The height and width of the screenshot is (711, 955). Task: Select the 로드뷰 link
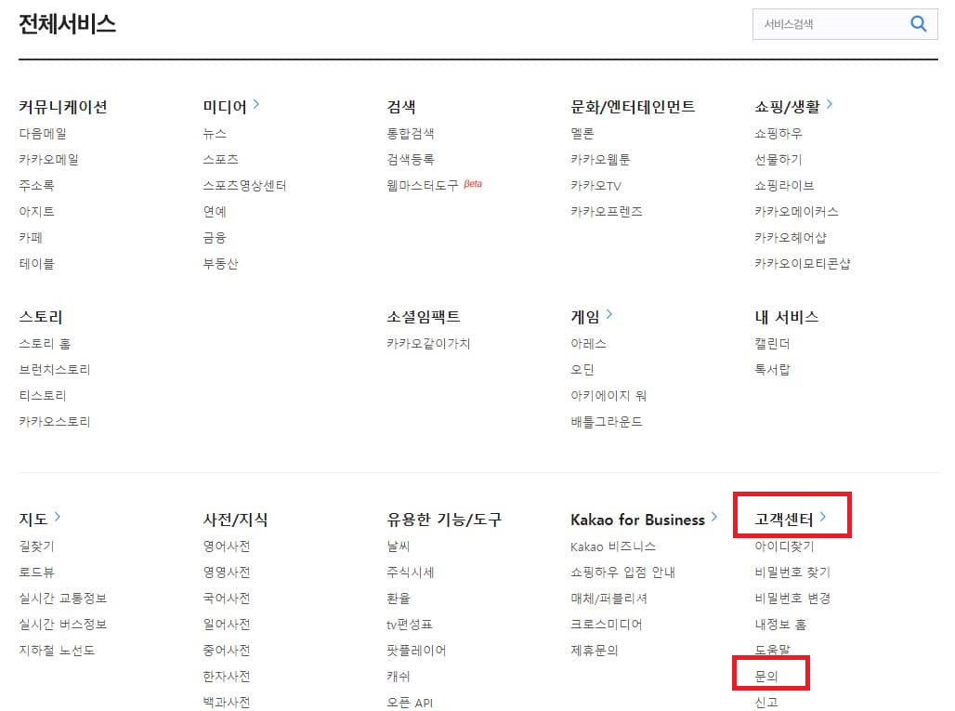coord(36,573)
